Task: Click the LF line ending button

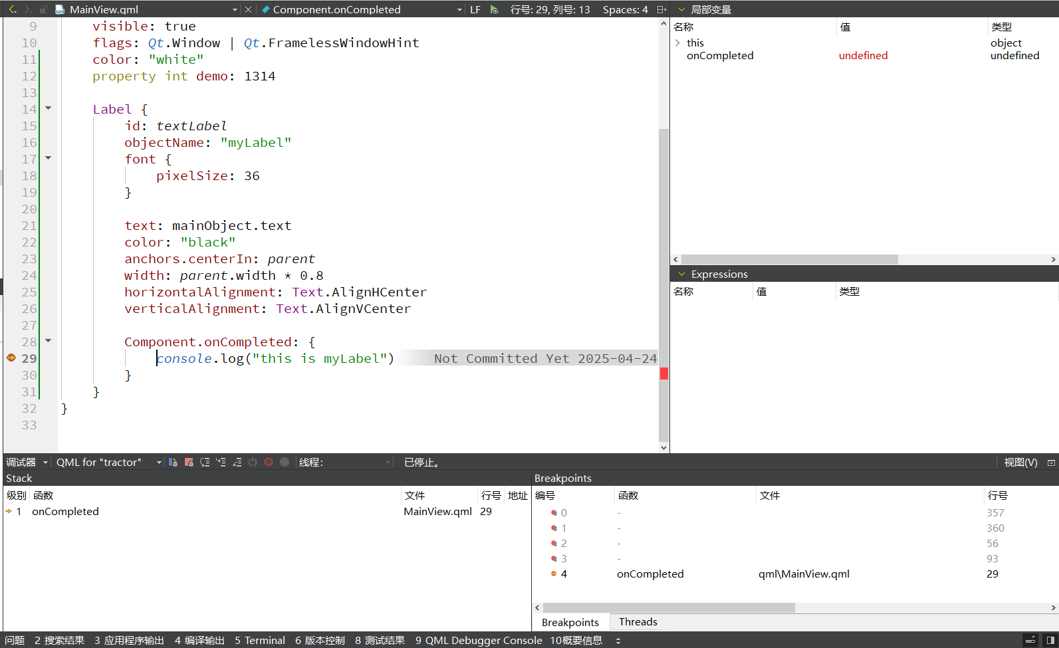Action: [475, 10]
